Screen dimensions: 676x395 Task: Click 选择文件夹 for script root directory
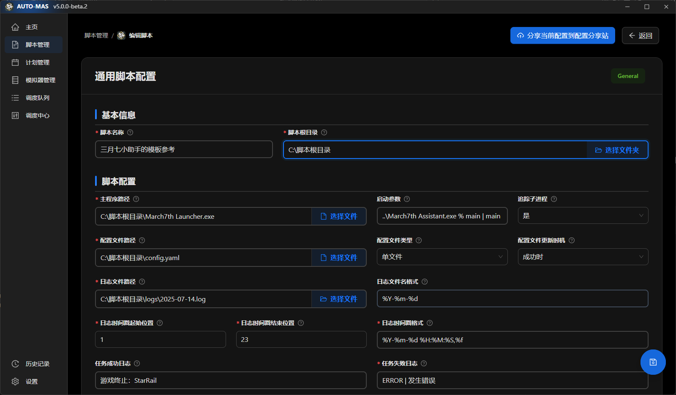coord(617,150)
